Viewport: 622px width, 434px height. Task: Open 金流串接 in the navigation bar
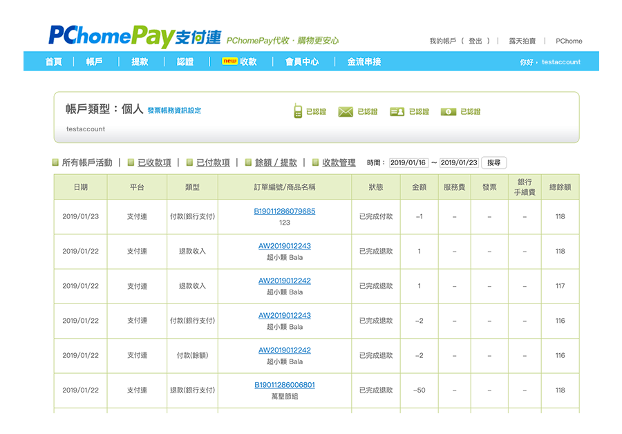click(364, 62)
